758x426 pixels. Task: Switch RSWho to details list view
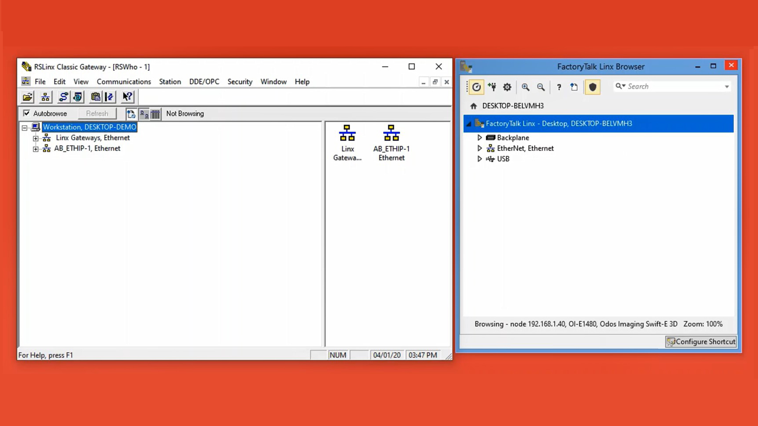[x=155, y=114]
